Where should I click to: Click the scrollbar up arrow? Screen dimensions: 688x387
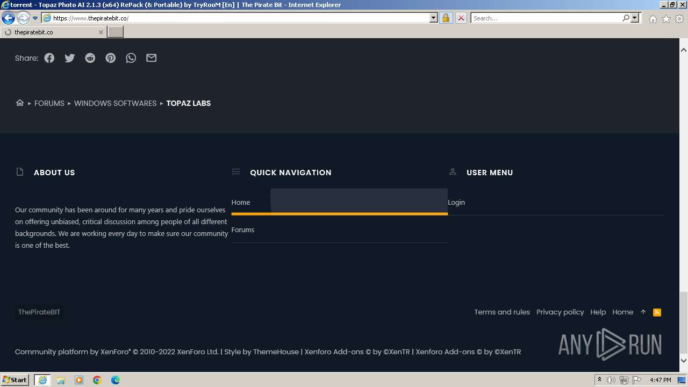click(x=684, y=50)
